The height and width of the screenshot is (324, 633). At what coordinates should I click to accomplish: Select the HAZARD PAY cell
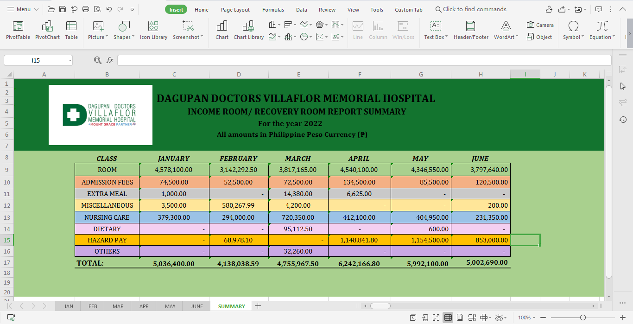(x=107, y=240)
